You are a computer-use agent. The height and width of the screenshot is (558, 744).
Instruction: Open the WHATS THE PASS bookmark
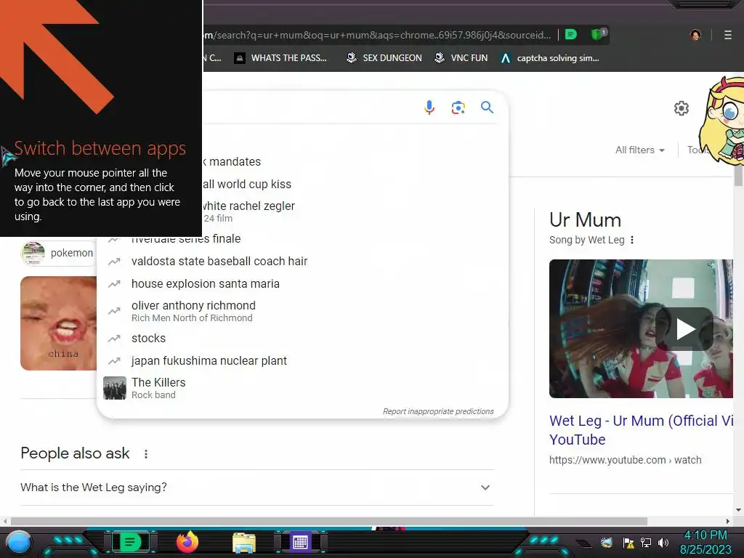click(x=281, y=58)
